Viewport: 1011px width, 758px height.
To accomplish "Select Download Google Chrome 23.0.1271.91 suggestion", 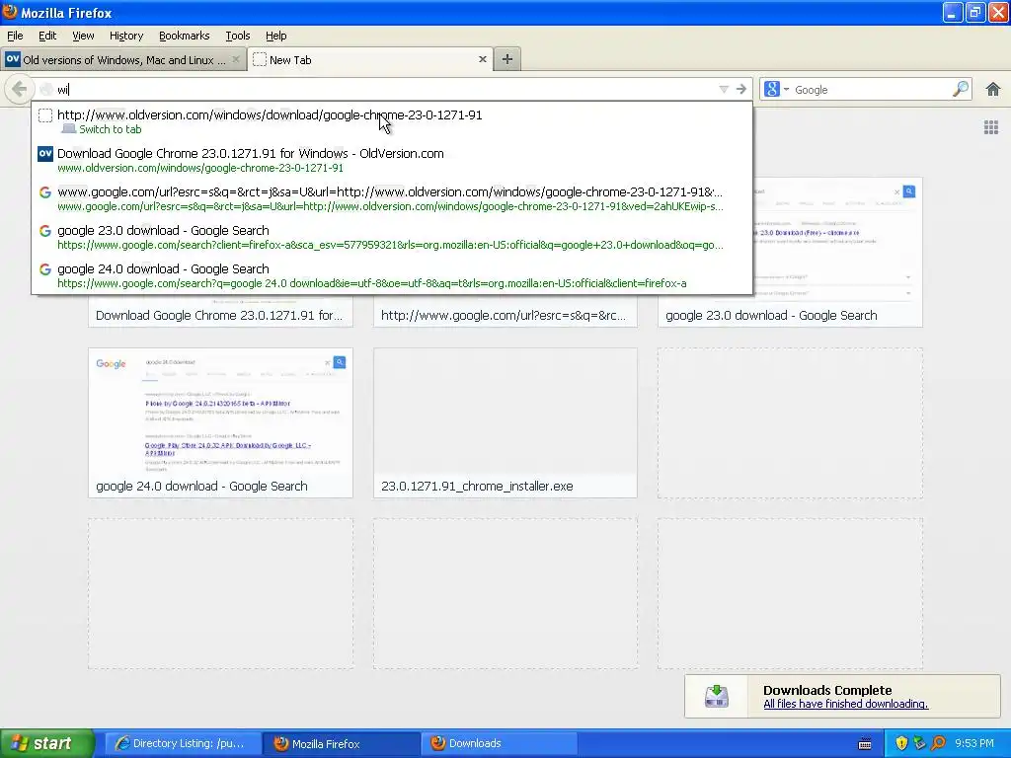I will click(x=391, y=160).
